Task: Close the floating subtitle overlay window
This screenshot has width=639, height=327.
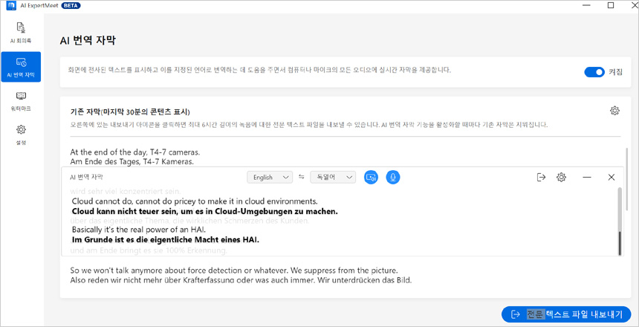Action: [x=612, y=178]
